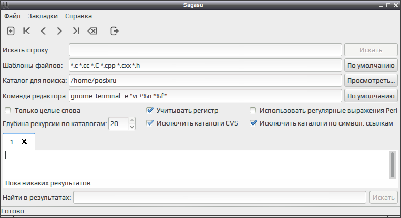Quit via the exit toolbar icon
Screen dimensions: 401x218
114,31
